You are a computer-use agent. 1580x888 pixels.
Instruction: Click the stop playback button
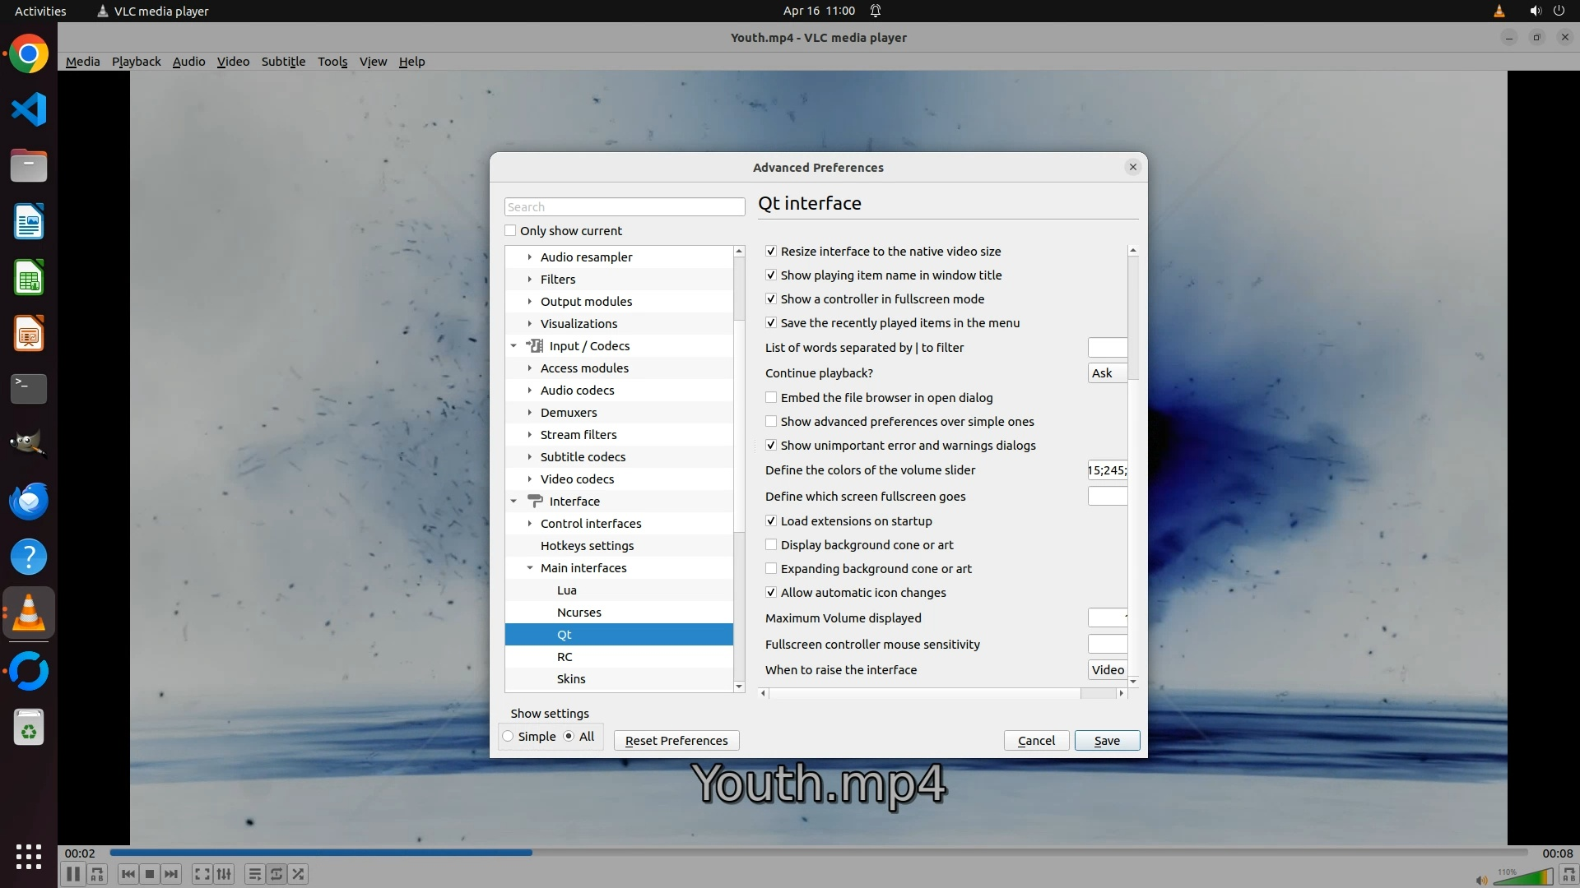click(149, 874)
